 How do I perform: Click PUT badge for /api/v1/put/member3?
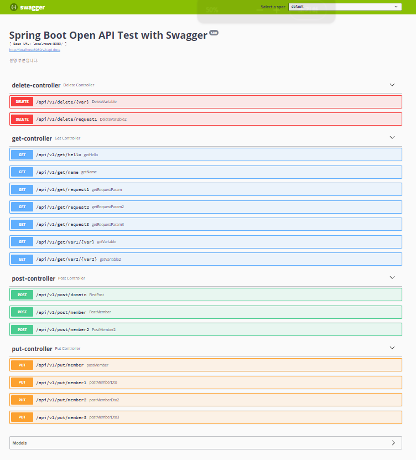[x=22, y=417]
